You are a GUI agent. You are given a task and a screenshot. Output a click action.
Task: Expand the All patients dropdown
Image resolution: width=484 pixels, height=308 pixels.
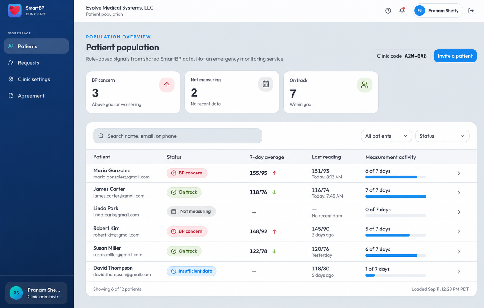386,136
